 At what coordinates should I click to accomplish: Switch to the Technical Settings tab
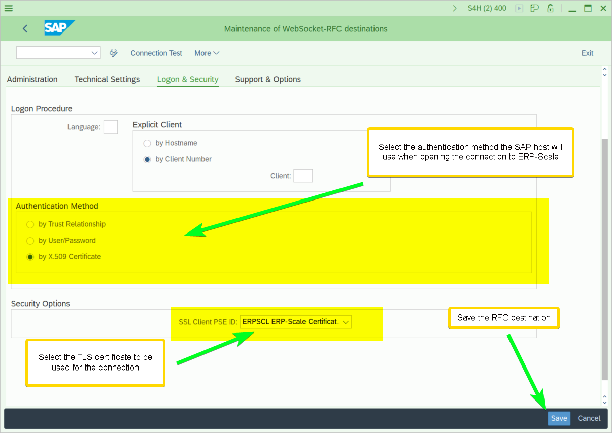tap(107, 79)
